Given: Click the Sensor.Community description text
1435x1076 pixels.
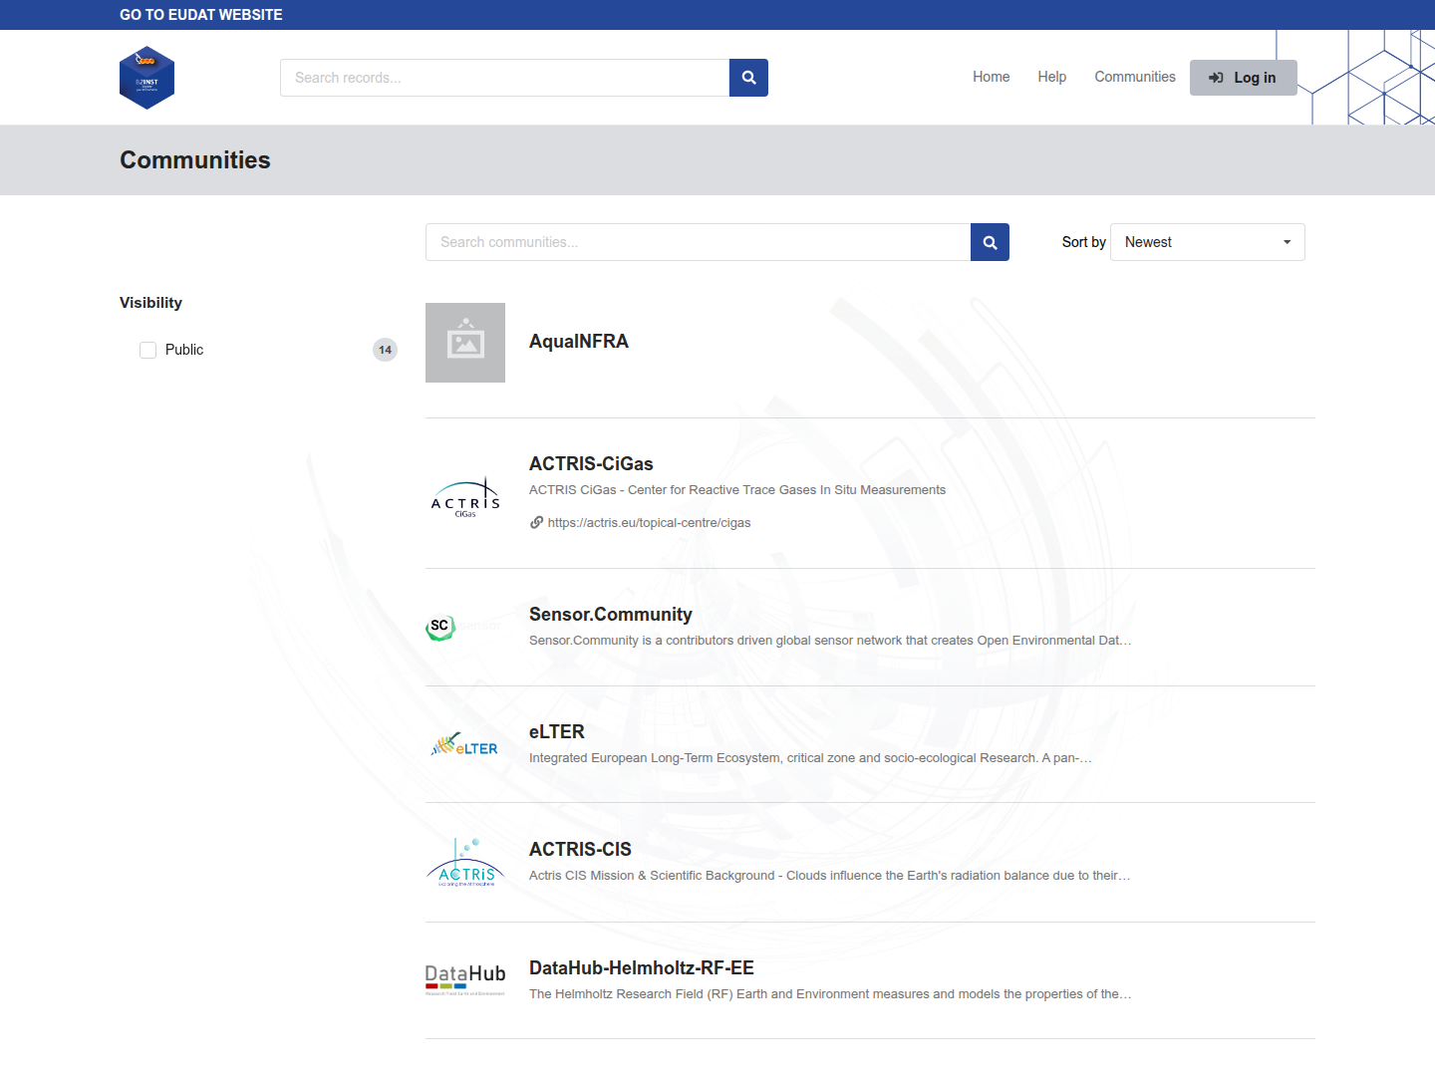Looking at the screenshot, I should [x=830, y=641].
